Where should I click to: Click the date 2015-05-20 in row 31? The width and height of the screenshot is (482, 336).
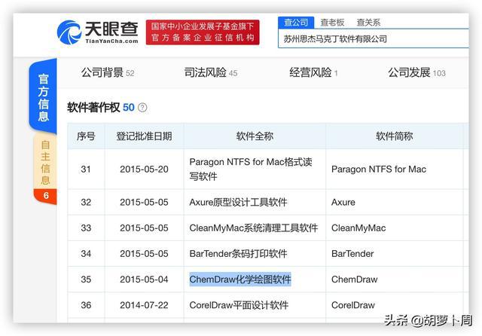144,169
